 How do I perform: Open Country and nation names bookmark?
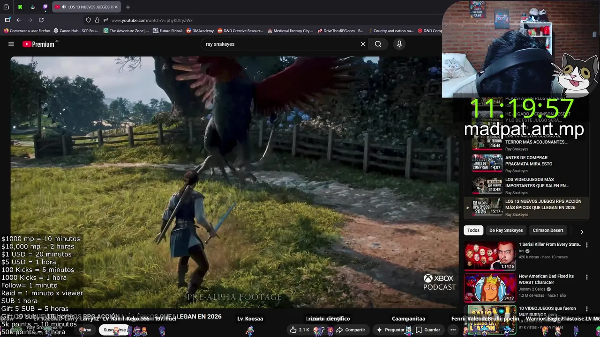[x=390, y=31]
